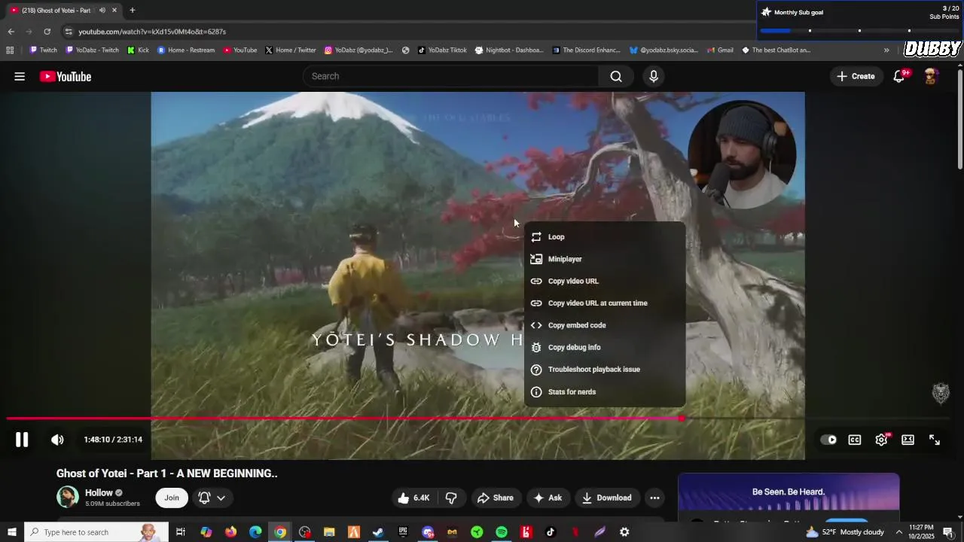Open the YouTube guide hamburger menu
Viewport: 964px width, 542px height.
(x=20, y=76)
